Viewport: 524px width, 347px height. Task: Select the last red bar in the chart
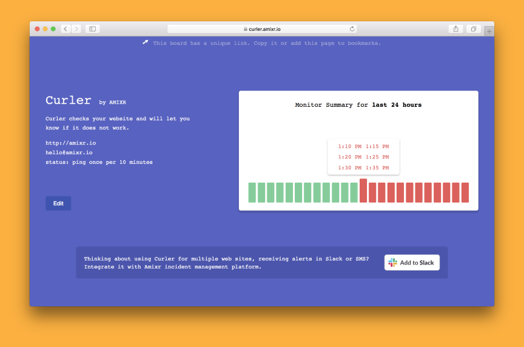pos(465,192)
